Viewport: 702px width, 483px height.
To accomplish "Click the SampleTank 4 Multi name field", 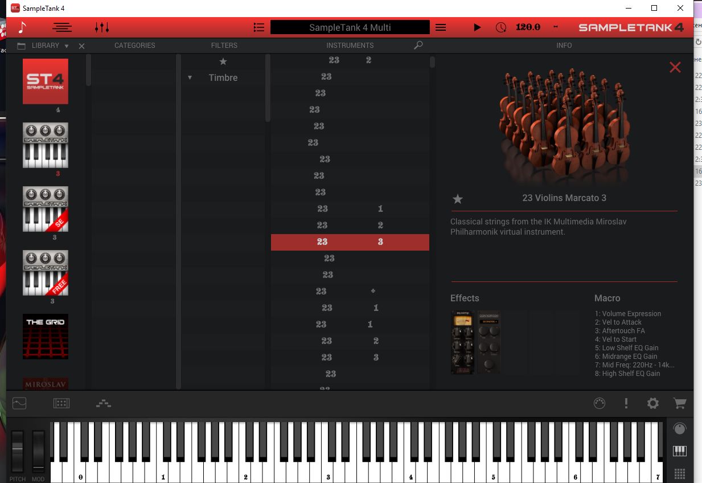I will point(350,27).
